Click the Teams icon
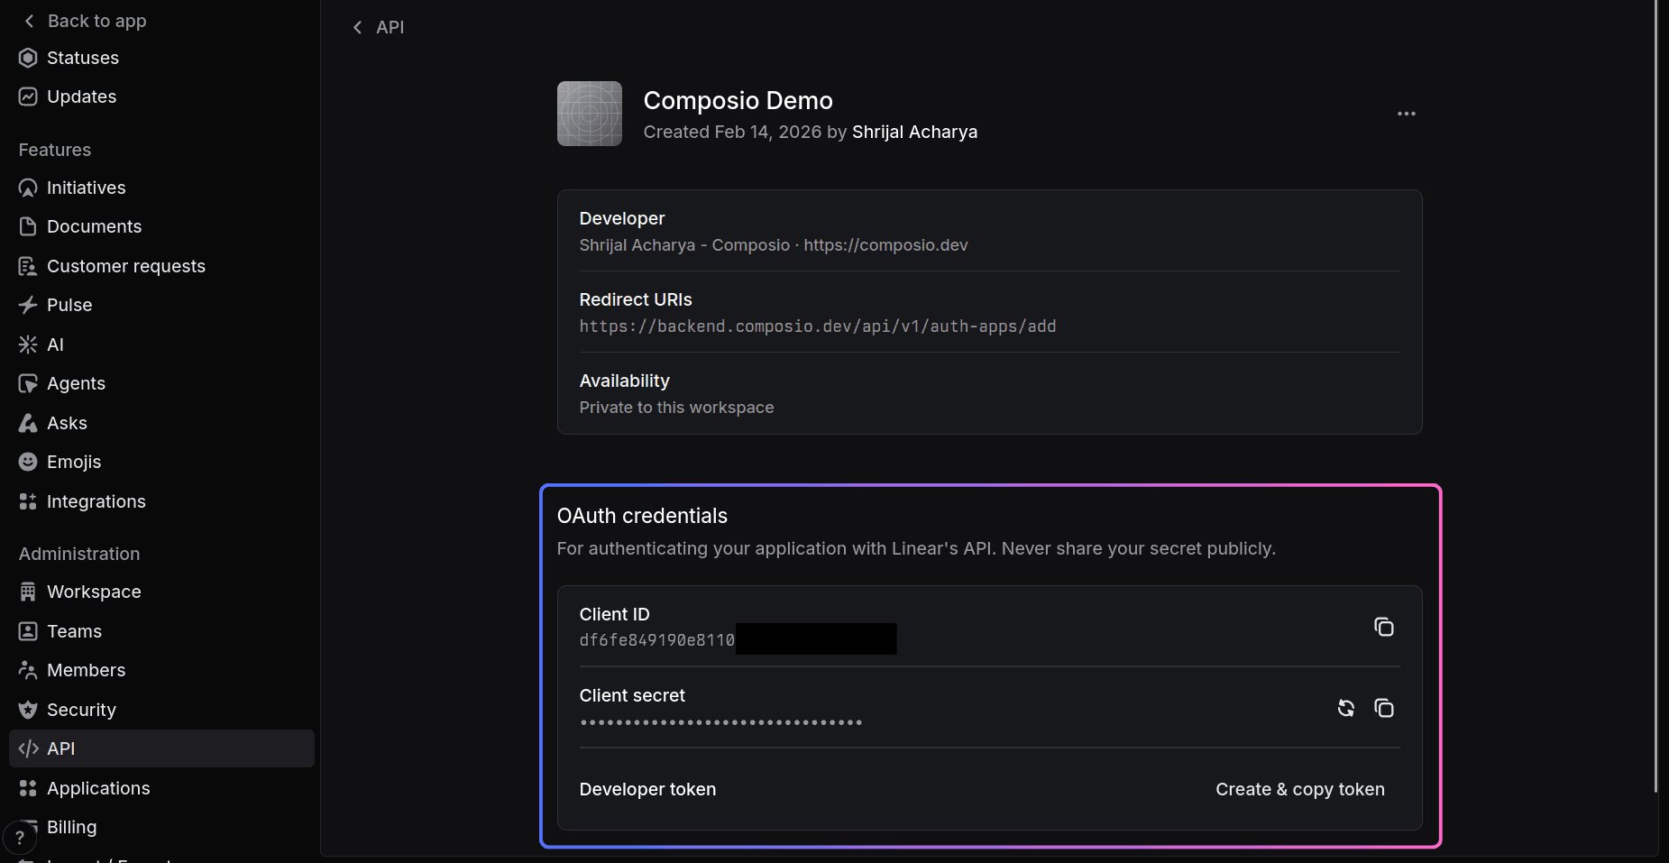 click(x=28, y=631)
